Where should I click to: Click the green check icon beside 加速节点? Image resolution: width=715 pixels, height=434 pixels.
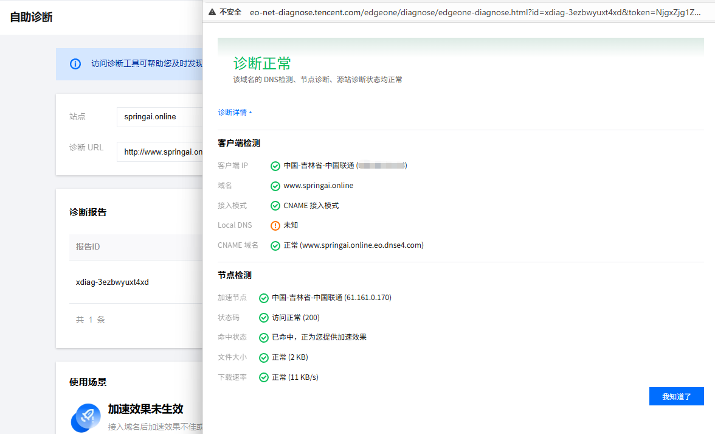point(264,298)
